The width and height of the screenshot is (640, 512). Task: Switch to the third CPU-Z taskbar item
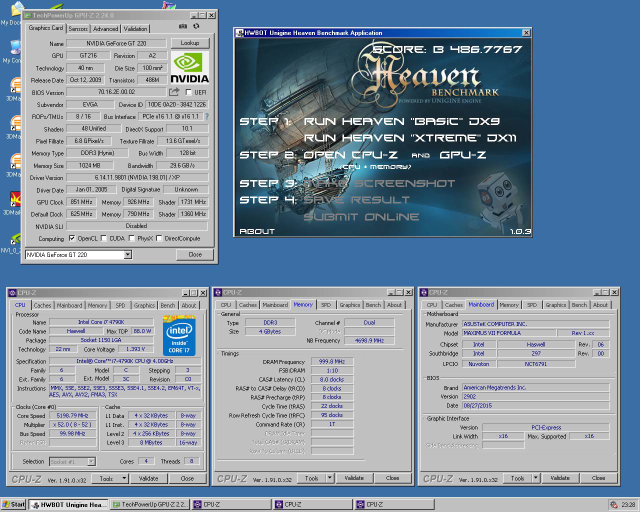tap(393, 504)
